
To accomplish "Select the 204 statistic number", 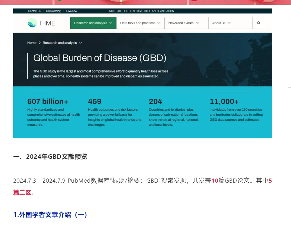I will pyautogui.click(x=156, y=102).
